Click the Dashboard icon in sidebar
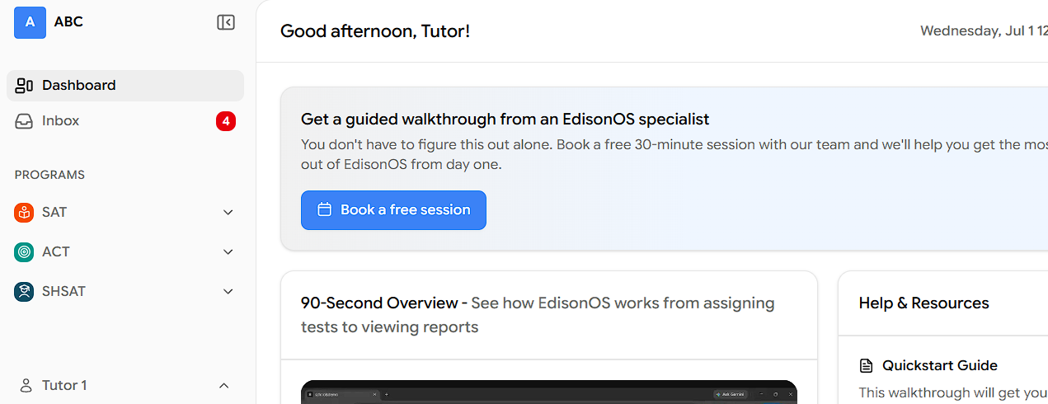The image size is (1048, 404). tap(25, 85)
